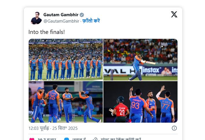Open Gautam Gambhir's profile picture

[x=36, y=18]
